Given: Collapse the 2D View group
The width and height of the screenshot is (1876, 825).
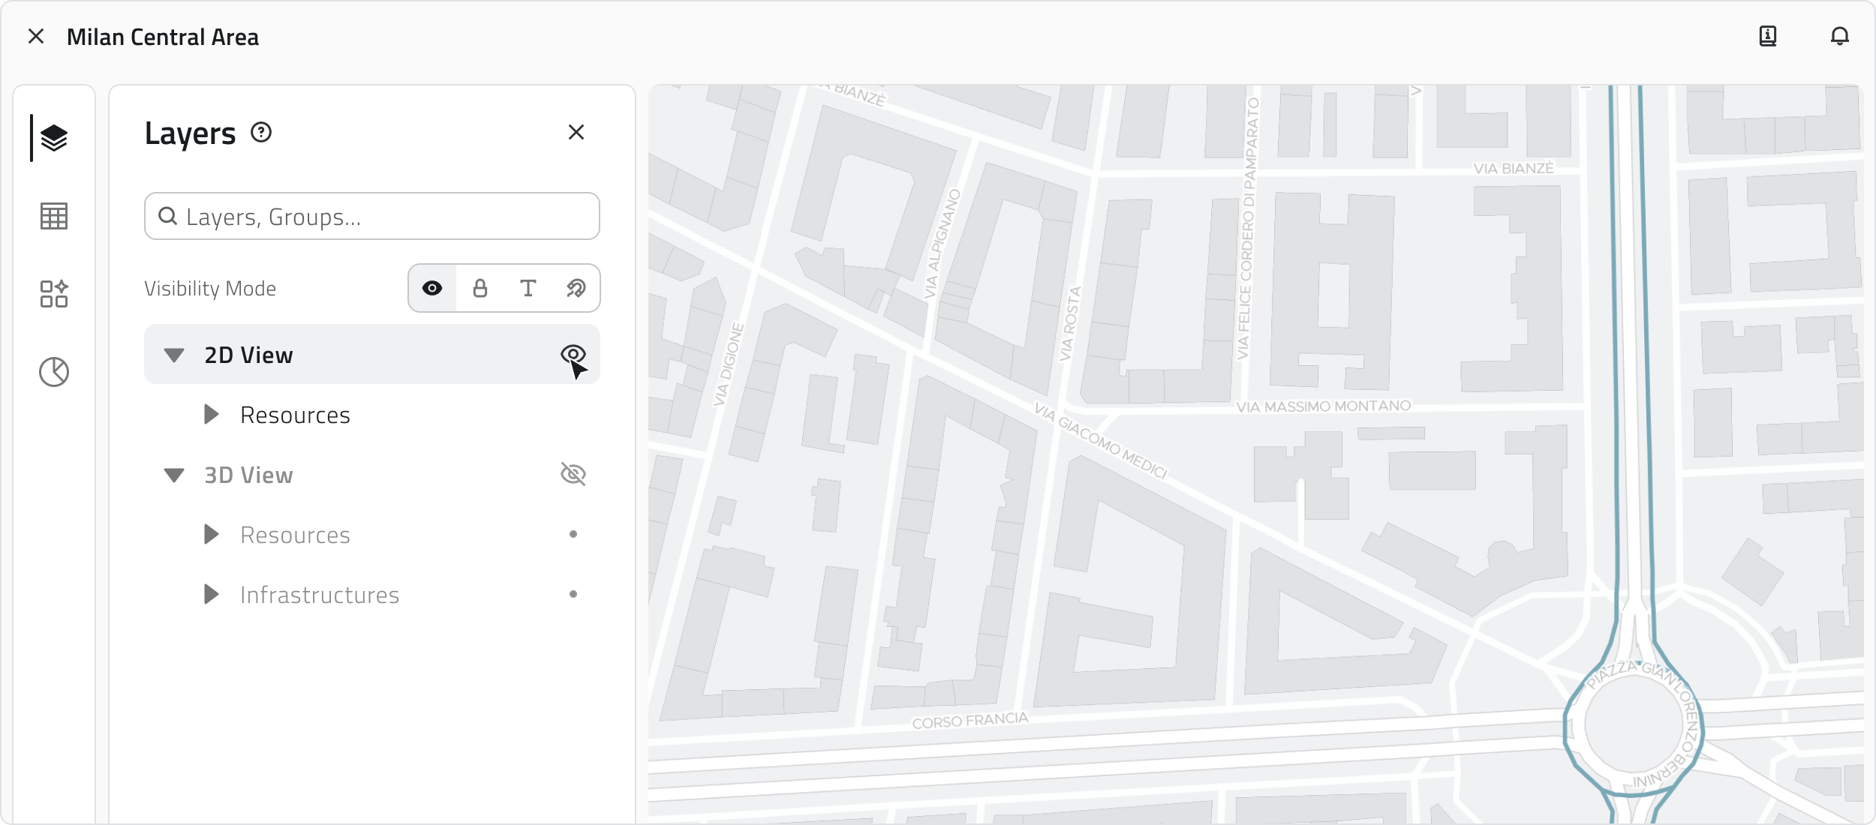Looking at the screenshot, I should pos(174,355).
